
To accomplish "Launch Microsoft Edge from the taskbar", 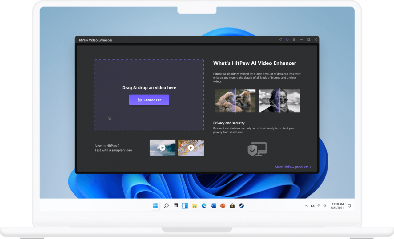I will (x=204, y=206).
